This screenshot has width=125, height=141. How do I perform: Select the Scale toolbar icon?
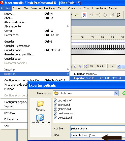click(x=112, y=15)
